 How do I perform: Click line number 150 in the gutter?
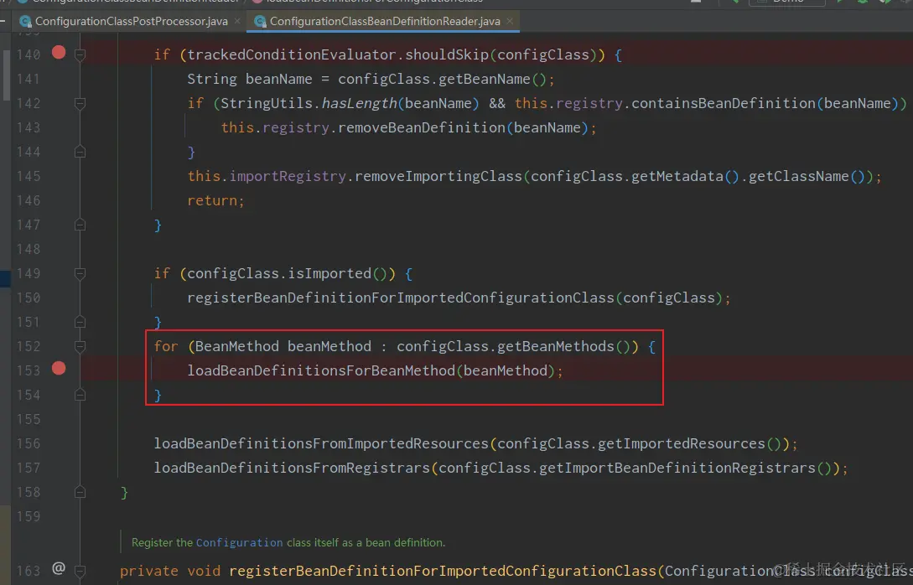pos(28,298)
